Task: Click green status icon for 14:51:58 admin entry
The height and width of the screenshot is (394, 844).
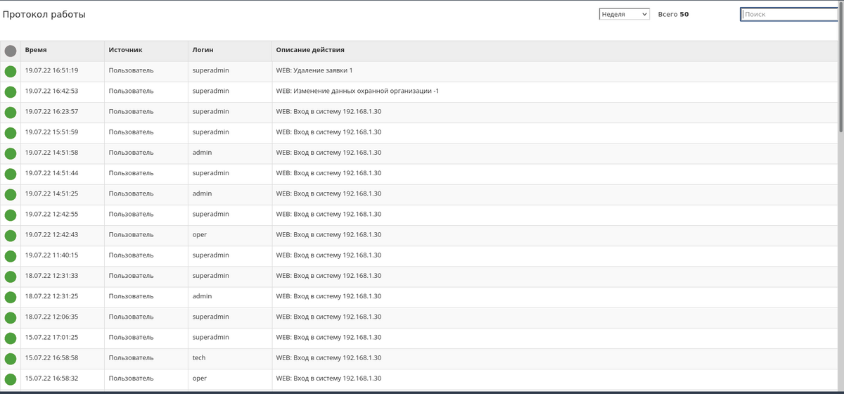Action: click(11, 153)
